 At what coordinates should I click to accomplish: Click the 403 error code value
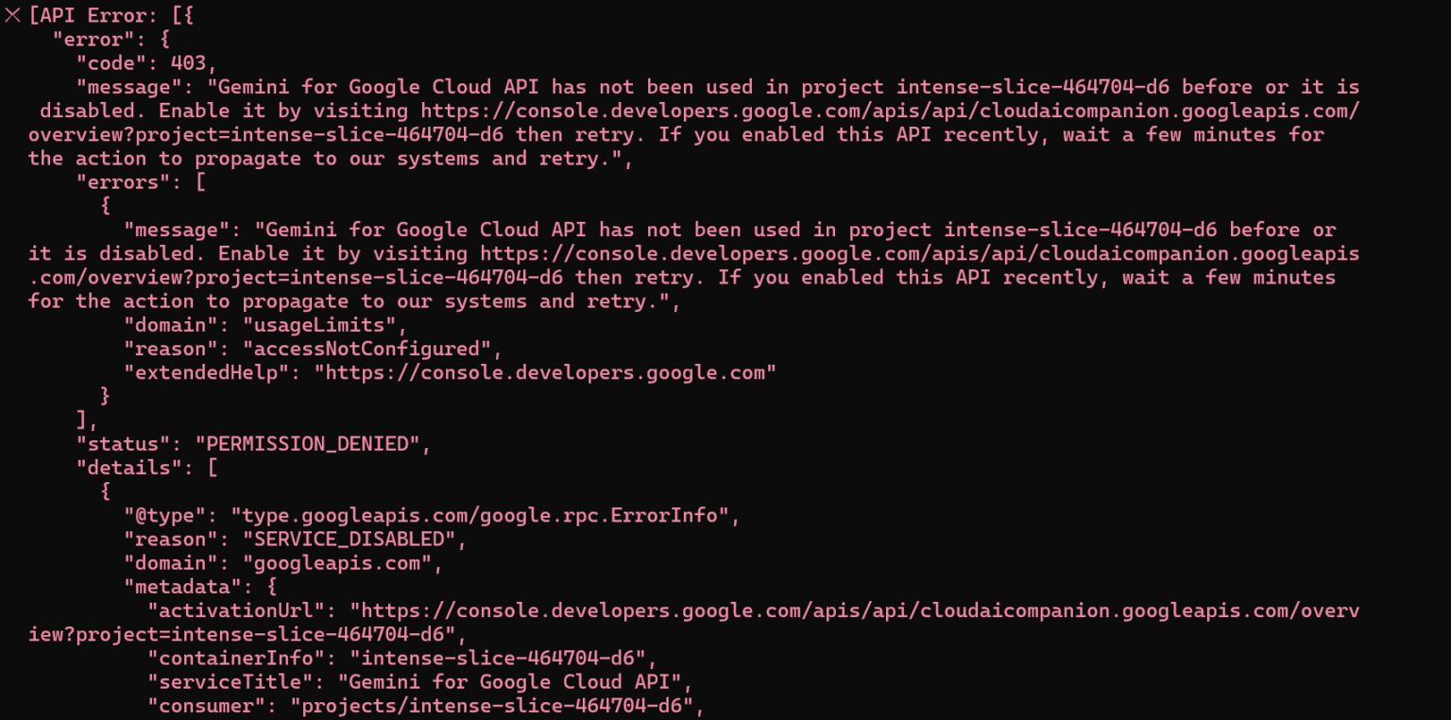194,63
